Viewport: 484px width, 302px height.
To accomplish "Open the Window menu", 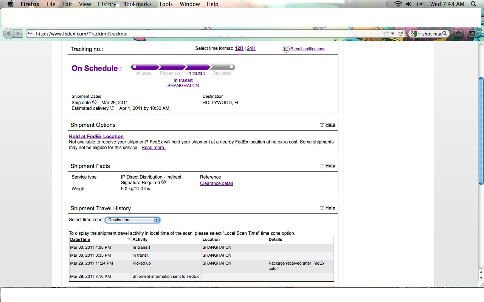I will point(190,4).
